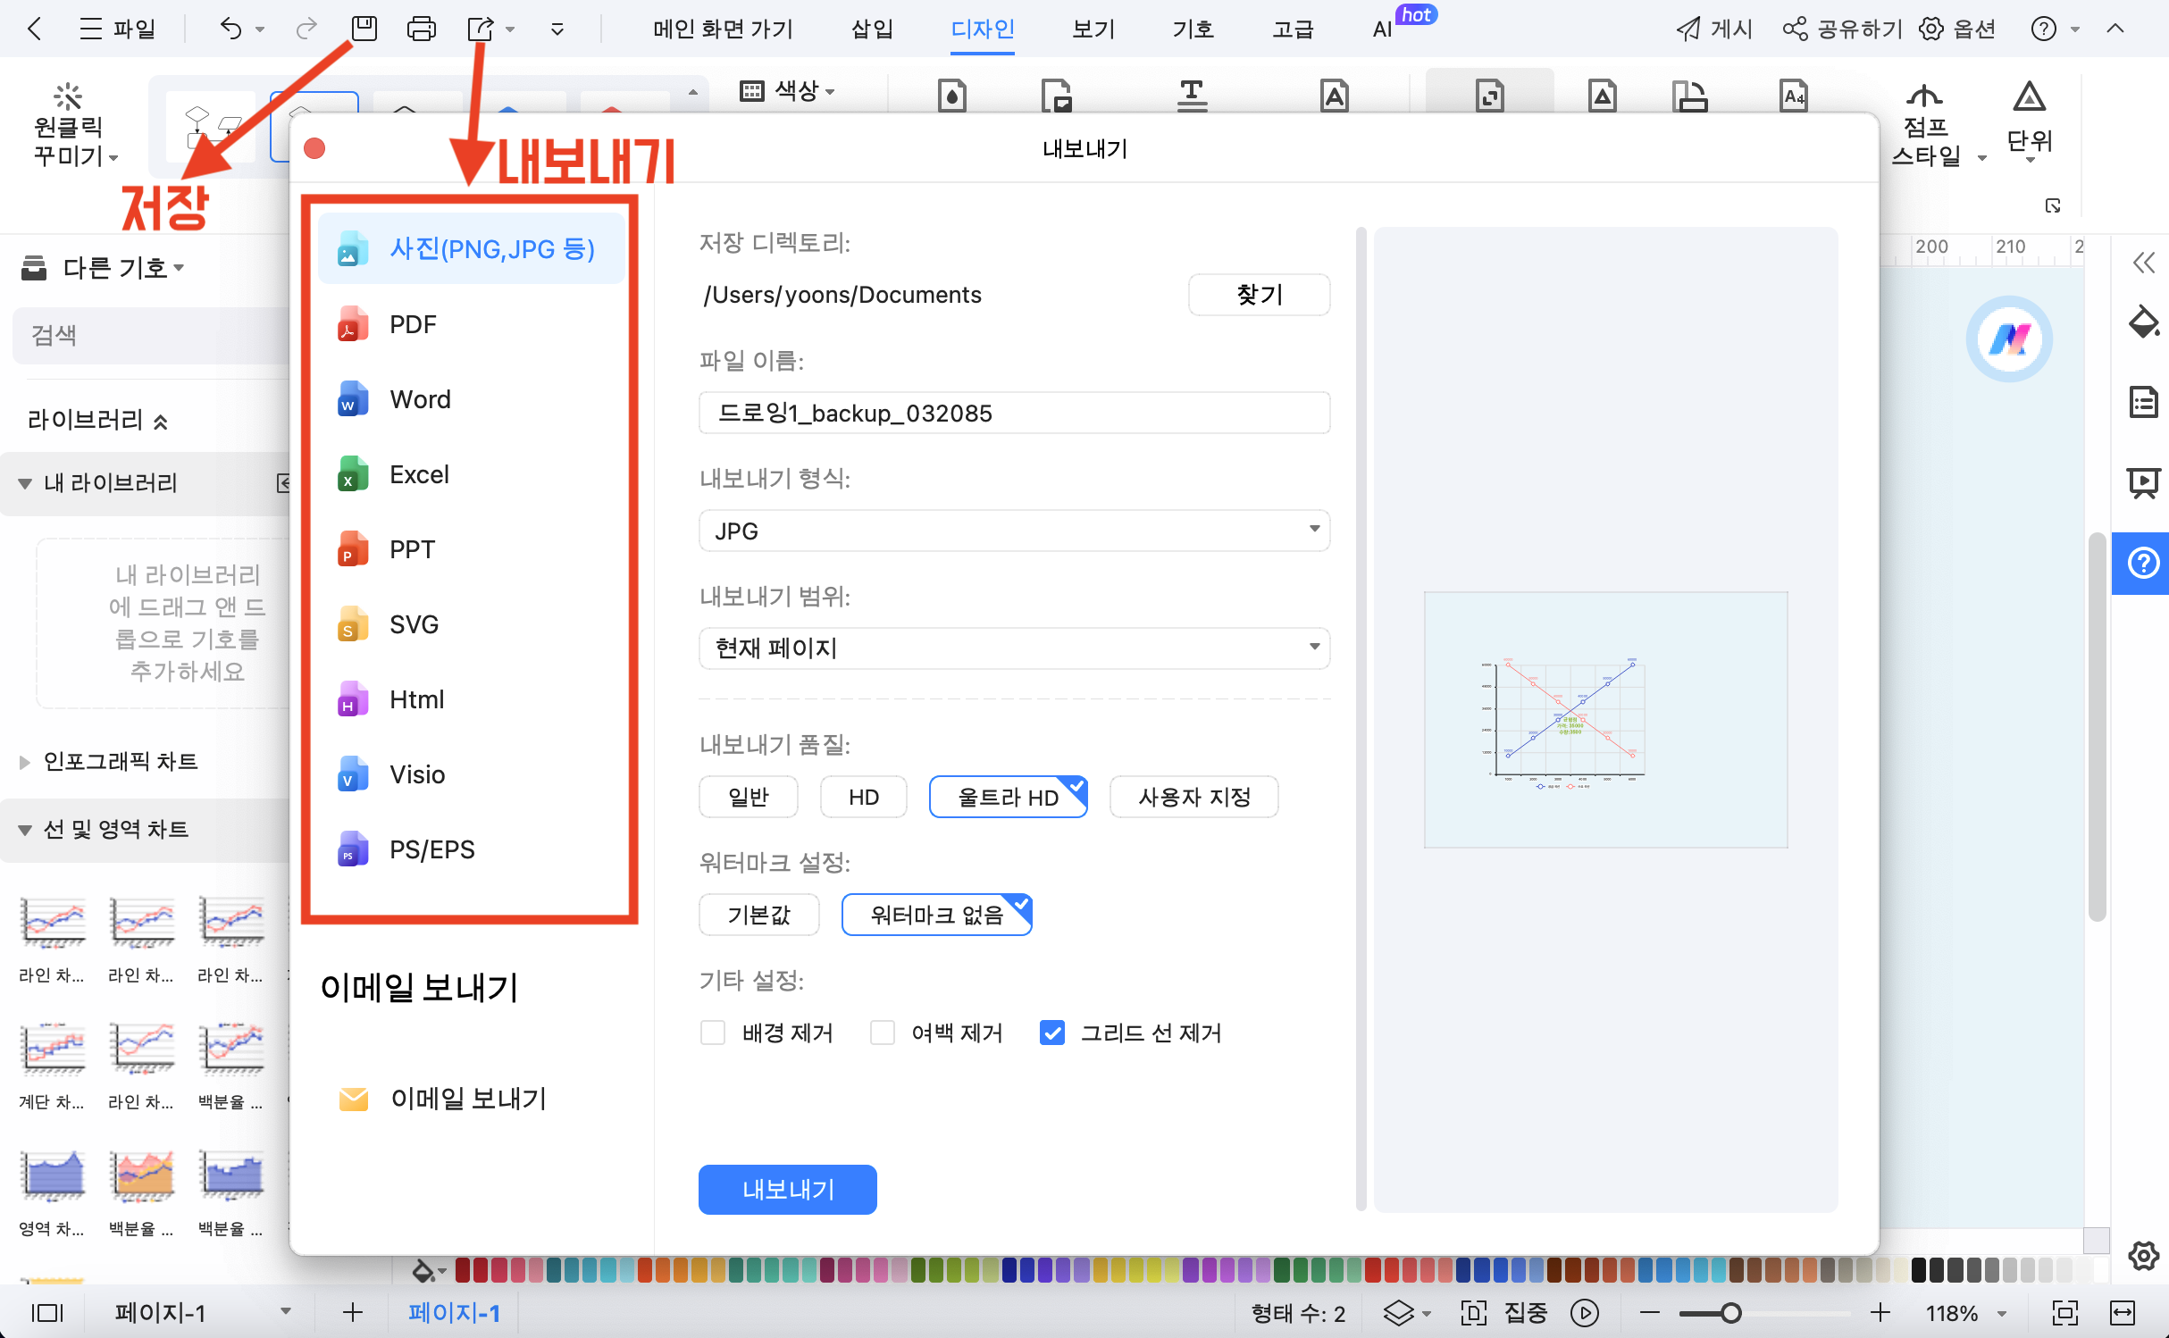The width and height of the screenshot is (2169, 1338).
Task: Click 내보내기 confirm button
Action: tap(787, 1188)
